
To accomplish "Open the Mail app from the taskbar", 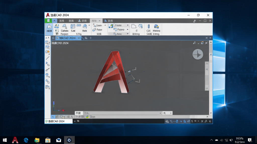I will pos(58,140).
